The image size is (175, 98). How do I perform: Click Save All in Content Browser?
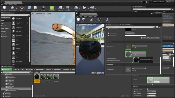point(16,69)
